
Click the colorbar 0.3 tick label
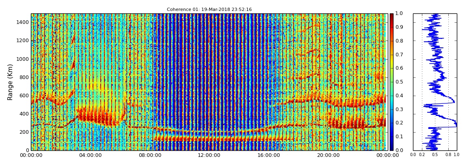click(398, 109)
